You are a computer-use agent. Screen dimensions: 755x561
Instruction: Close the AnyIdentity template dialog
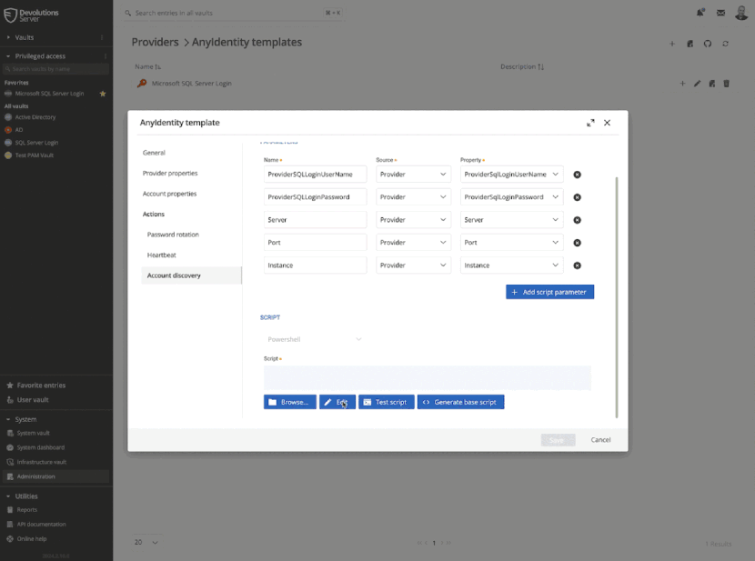(608, 123)
